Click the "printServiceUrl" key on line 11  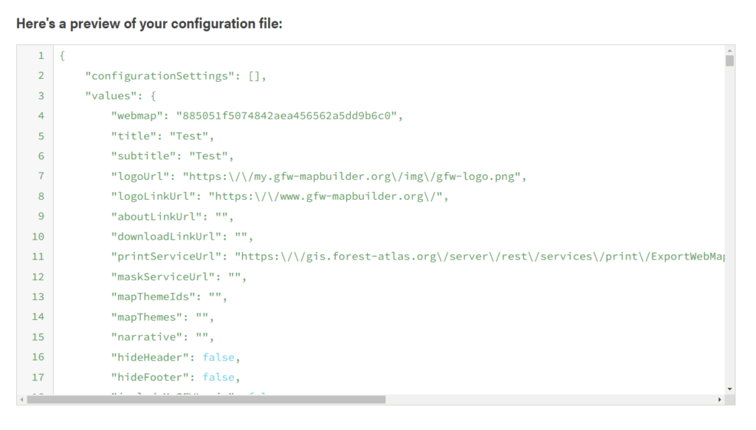click(166, 257)
